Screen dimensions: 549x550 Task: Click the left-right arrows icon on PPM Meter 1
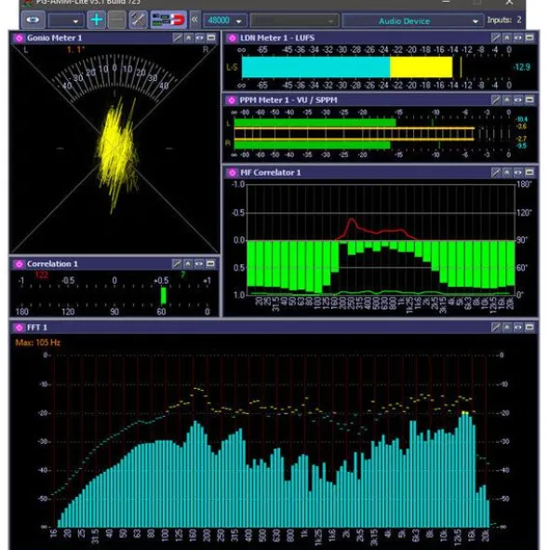click(517, 101)
